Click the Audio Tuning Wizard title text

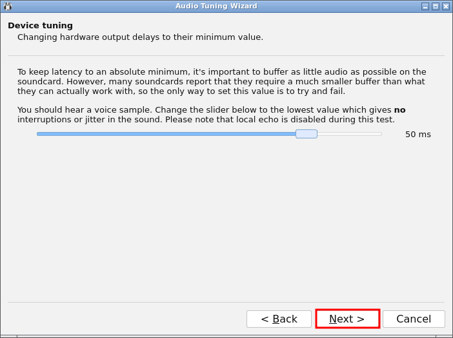216,6
